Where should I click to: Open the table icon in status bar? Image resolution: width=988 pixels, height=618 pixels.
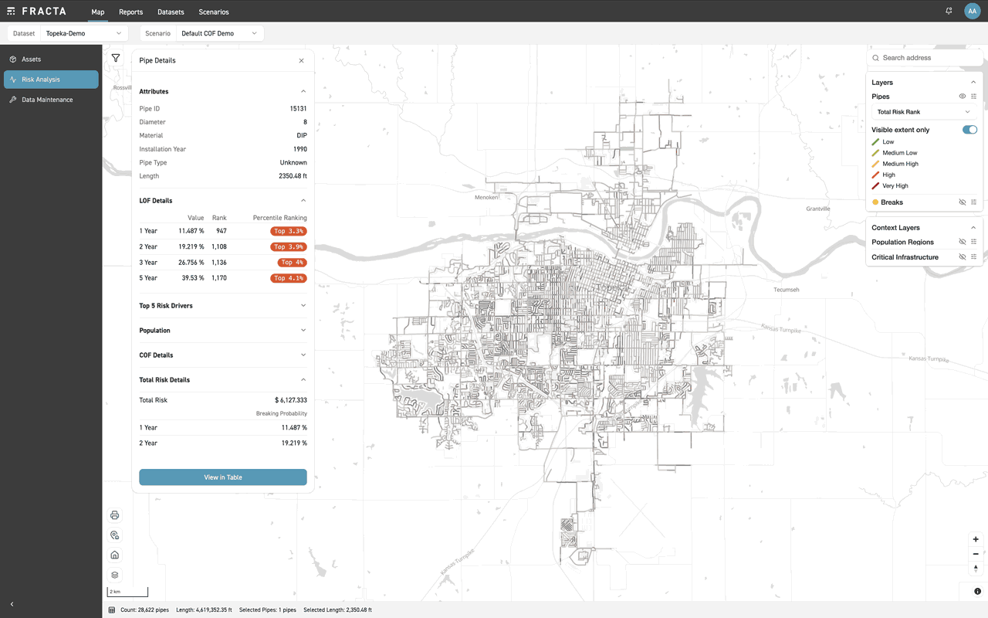coord(112,610)
